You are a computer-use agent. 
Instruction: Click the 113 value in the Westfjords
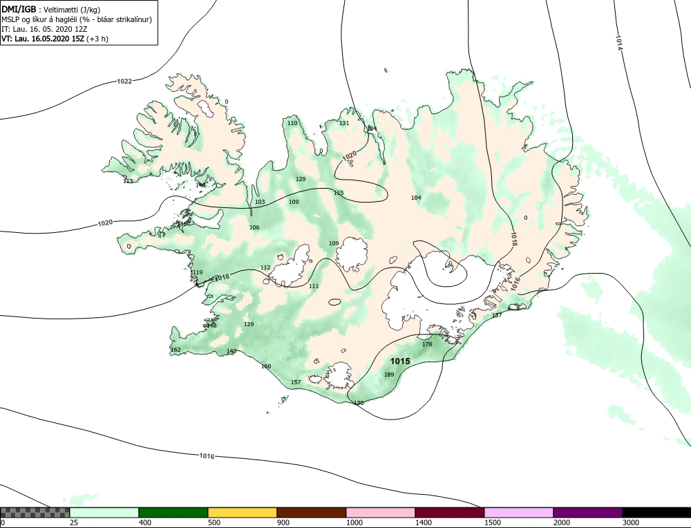(128, 181)
